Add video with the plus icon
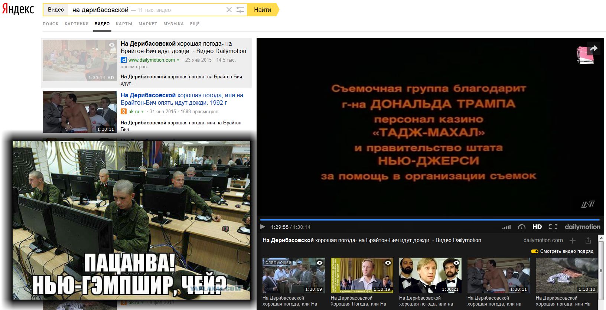Viewport: 606px width, 310px height. (x=573, y=241)
